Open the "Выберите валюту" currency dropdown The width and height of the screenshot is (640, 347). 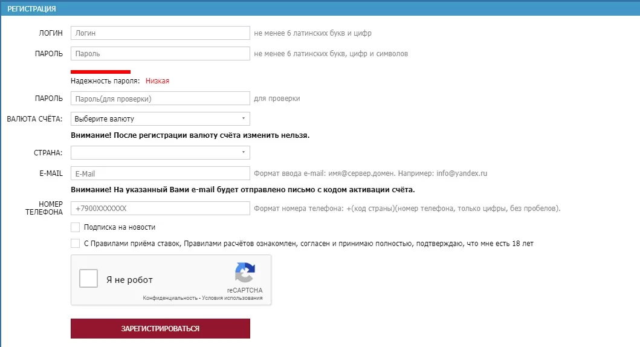click(x=160, y=119)
